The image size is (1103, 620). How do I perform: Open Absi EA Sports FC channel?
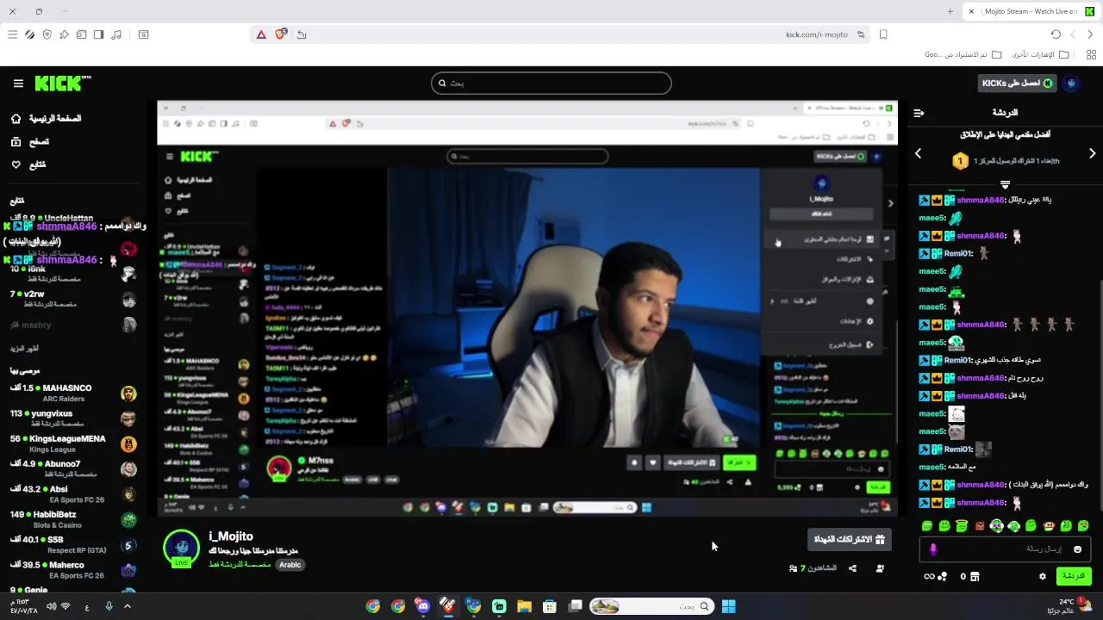pyautogui.click(x=73, y=494)
